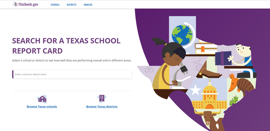Open the Browse Texas districts link
The width and height of the screenshot is (270, 131).
tap(102, 107)
